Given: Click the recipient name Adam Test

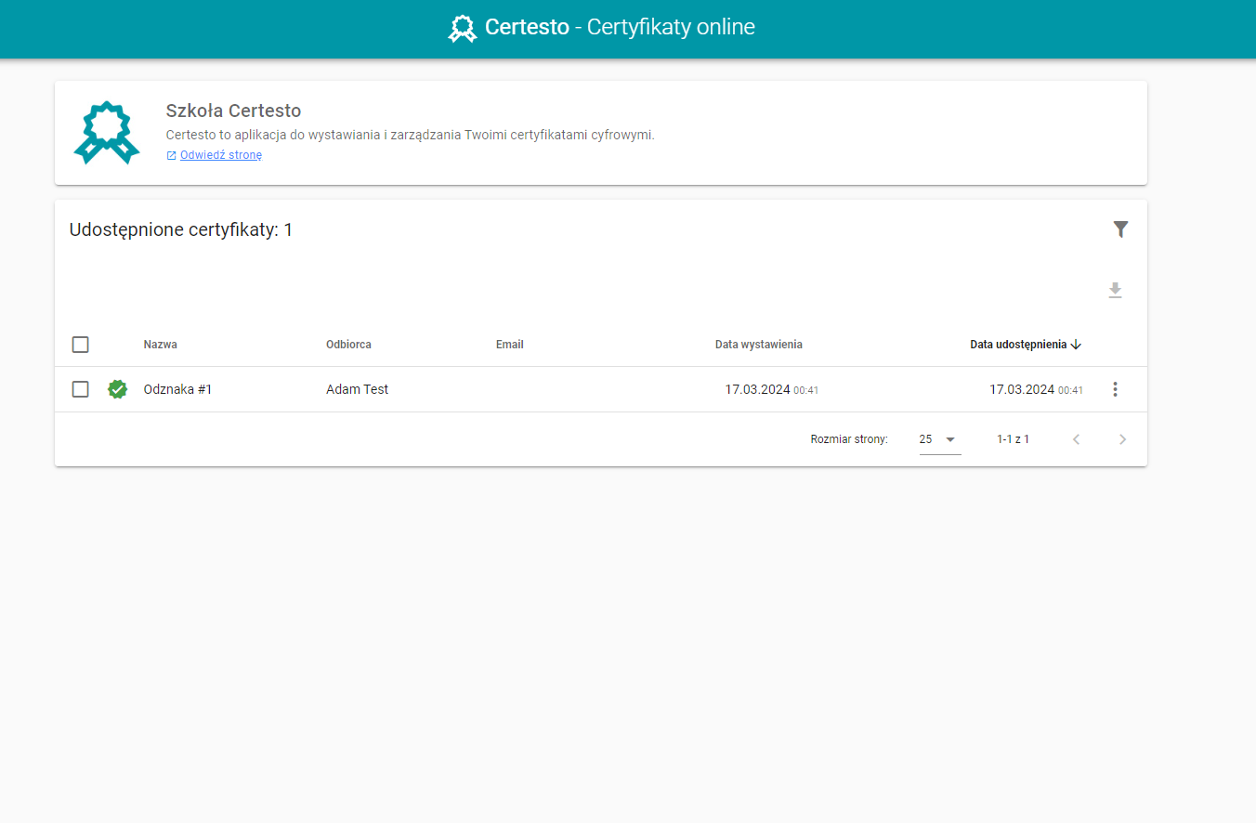Looking at the screenshot, I should pos(358,389).
